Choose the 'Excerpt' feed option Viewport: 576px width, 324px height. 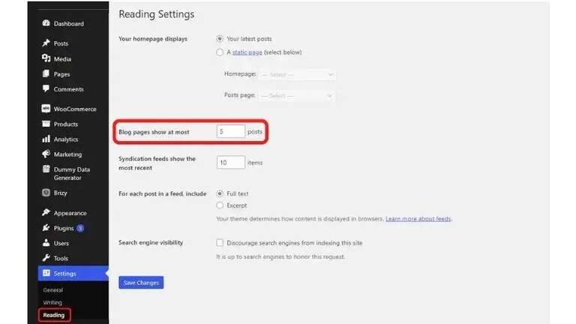220,205
